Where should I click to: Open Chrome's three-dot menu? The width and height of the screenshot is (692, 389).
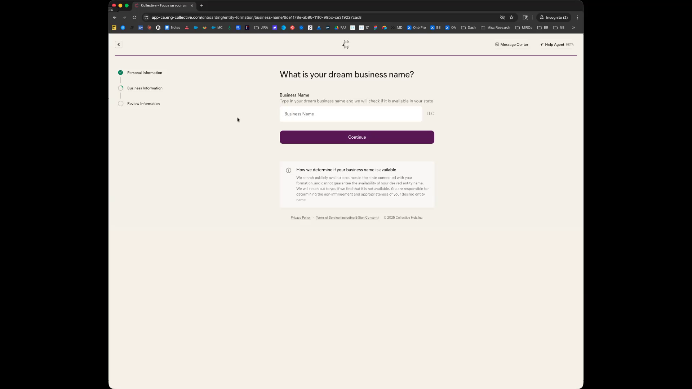coord(577,17)
